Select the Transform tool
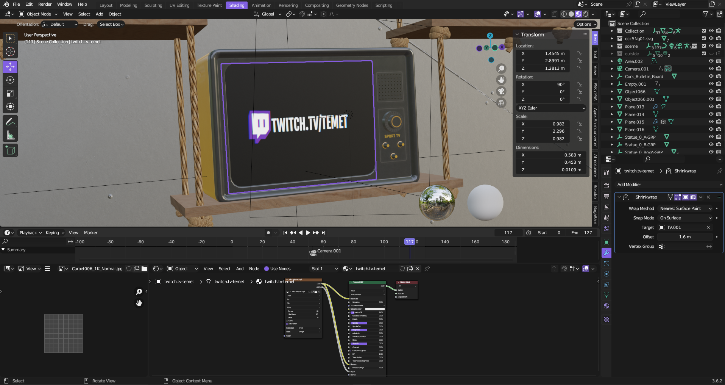 [10, 106]
